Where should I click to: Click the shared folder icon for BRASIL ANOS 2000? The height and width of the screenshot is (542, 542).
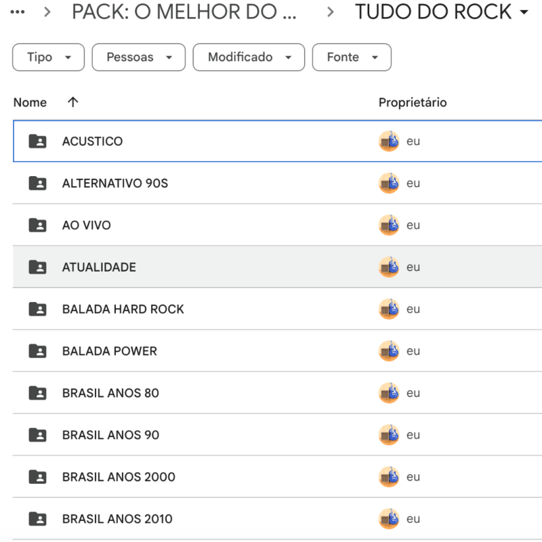click(37, 477)
